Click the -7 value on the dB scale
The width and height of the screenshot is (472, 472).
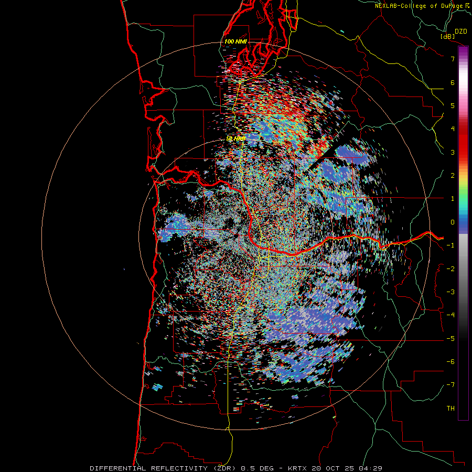[x=450, y=385]
